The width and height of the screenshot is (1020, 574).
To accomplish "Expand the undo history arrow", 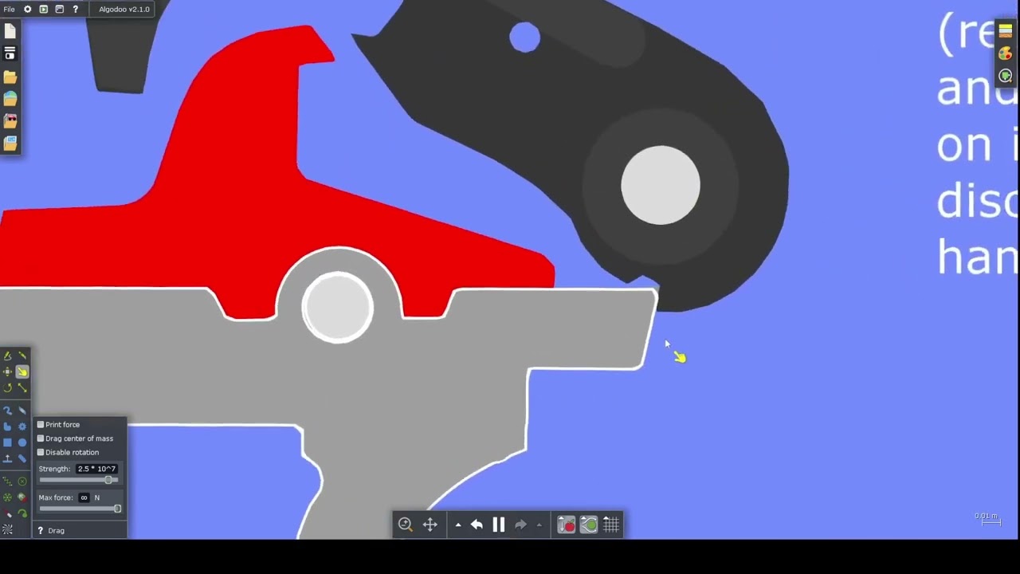I will pyautogui.click(x=458, y=525).
